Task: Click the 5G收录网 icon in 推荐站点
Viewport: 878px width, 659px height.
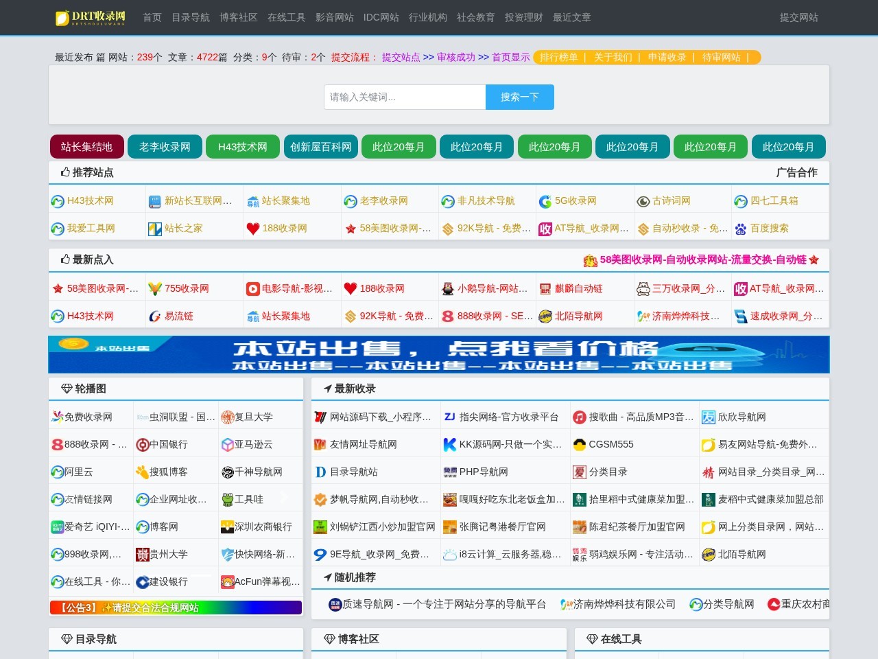Action: [x=545, y=201]
